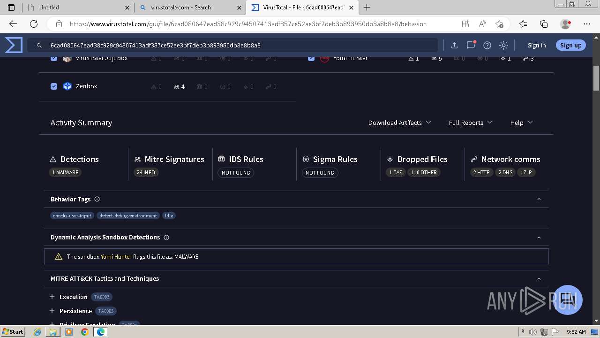Open the Windows Start menu
Viewport: 600px width, 338px height.
[13, 332]
